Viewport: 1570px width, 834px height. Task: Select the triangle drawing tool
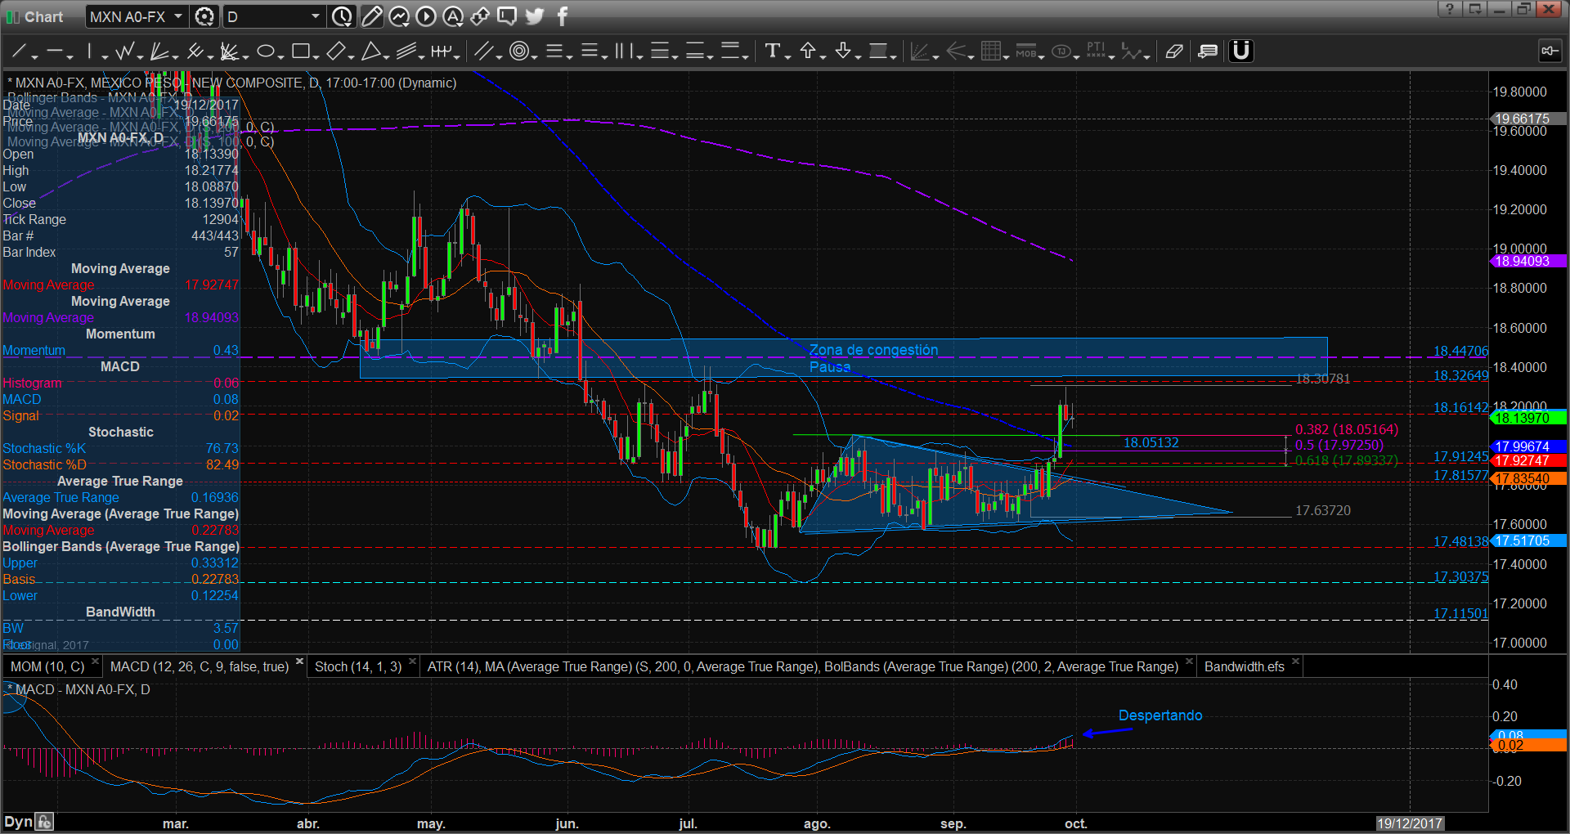(371, 52)
